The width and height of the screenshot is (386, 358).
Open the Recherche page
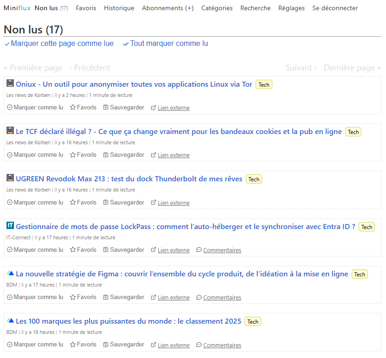[x=255, y=8]
